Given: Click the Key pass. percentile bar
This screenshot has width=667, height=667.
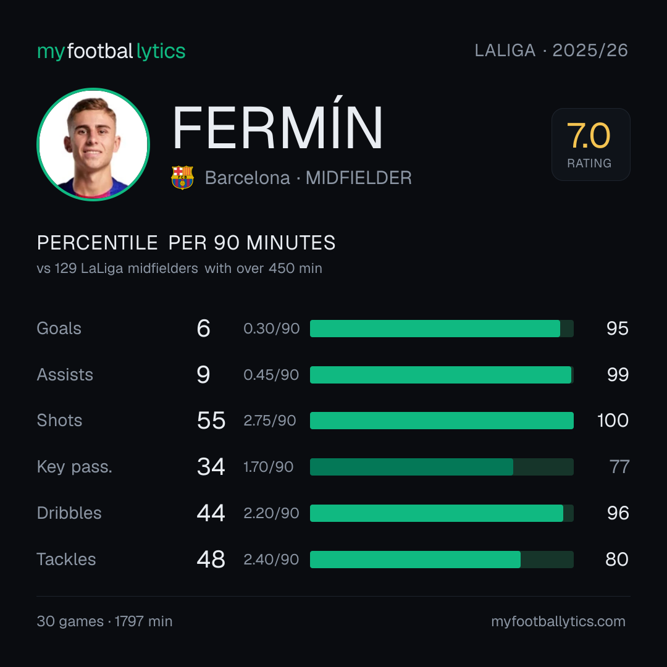Looking at the screenshot, I should [442, 467].
